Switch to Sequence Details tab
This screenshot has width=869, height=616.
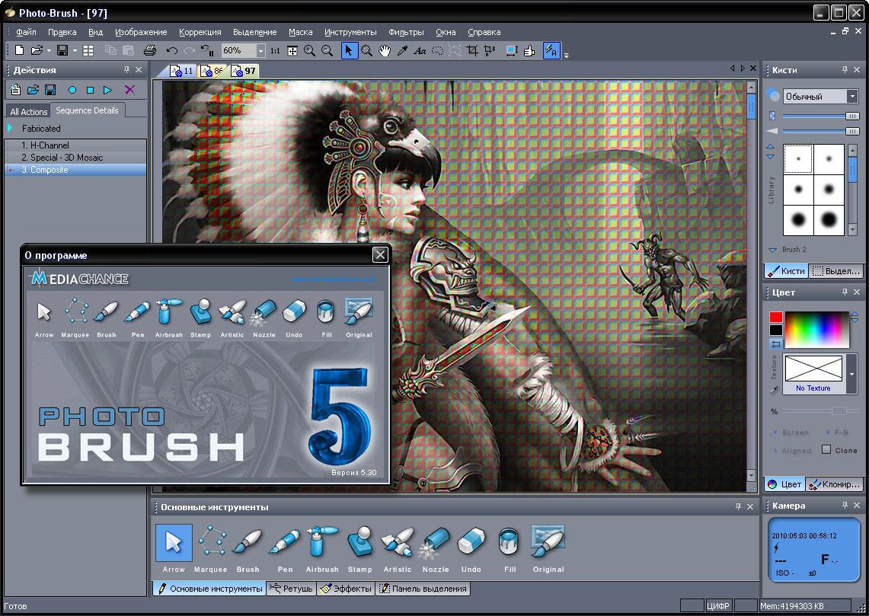click(87, 111)
